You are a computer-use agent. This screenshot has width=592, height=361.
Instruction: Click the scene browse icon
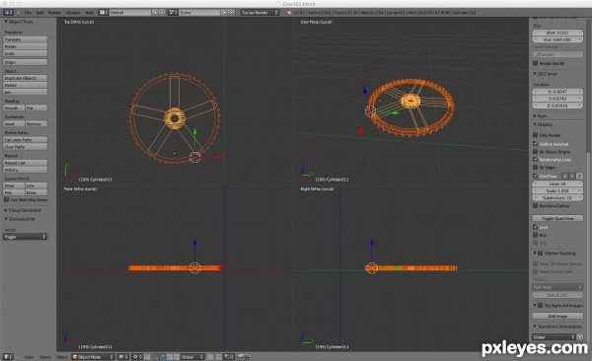[173, 13]
